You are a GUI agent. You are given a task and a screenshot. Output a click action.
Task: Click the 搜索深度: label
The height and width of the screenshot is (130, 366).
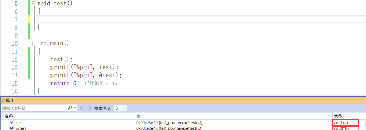coord(103,108)
